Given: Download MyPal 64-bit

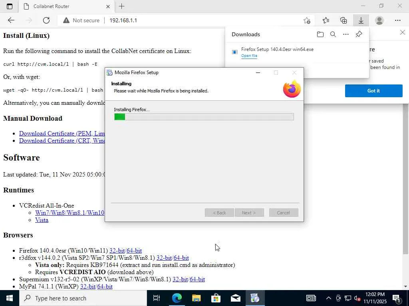Looking at the screenshot, I should coord(105,286).
